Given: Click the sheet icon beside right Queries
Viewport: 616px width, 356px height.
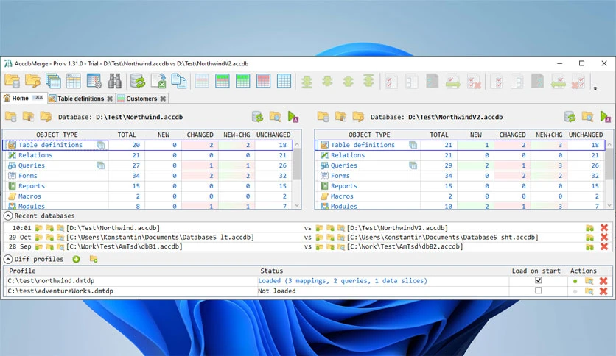Looking at the screenshot, I should coord(413,165).
